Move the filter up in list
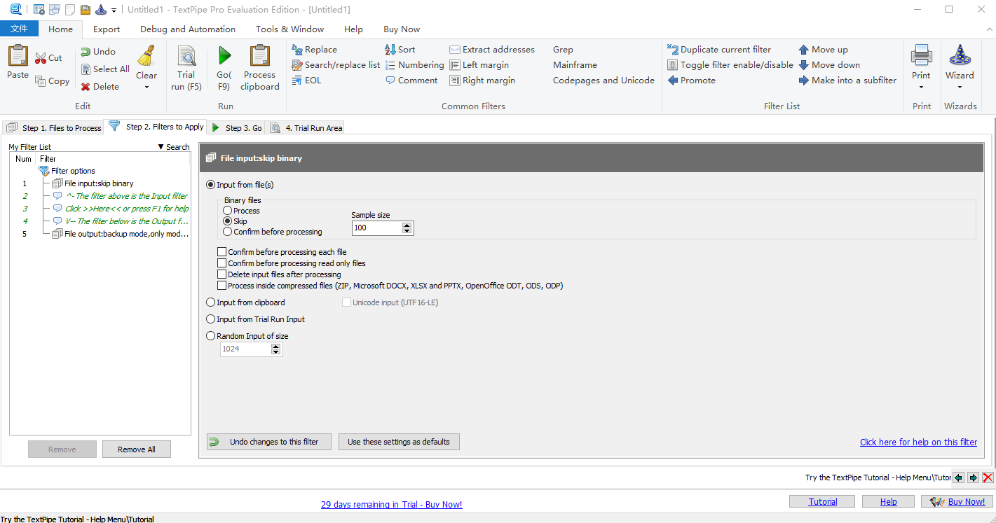Image resolution: width=996 pixels, height=523 pixels. click(804, 50)
